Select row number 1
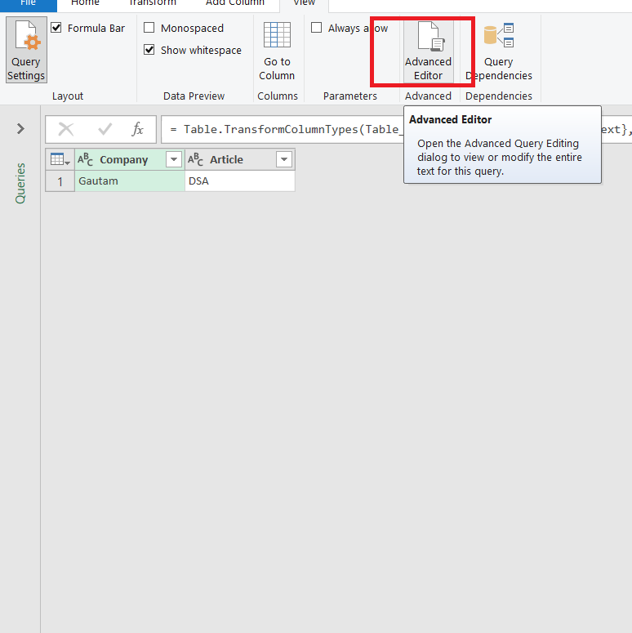The image size is (632, 633). coord(60,181)
